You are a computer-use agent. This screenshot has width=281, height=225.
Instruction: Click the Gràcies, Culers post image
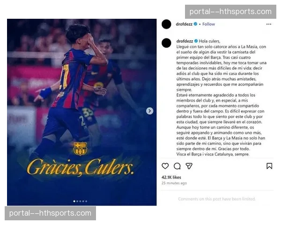coord(81,112)
